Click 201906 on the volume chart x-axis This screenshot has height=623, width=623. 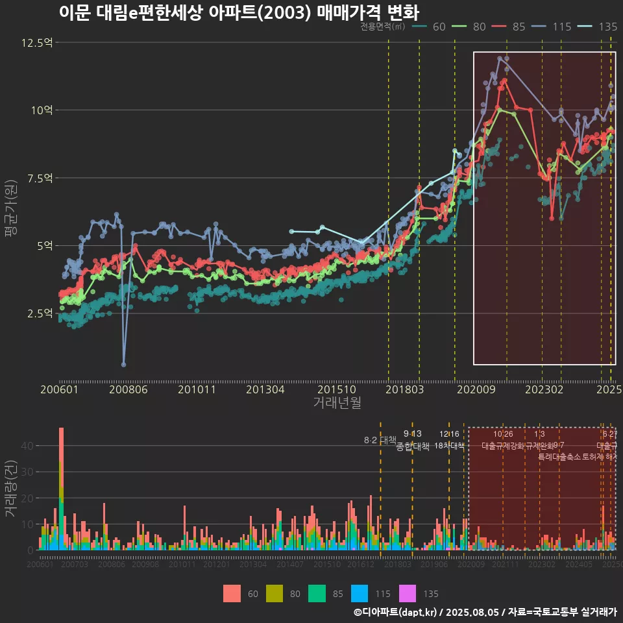click(434, 564)
